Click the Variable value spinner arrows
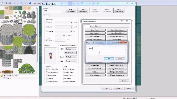The height and width of the screenshot is (99, 177). 64,35
